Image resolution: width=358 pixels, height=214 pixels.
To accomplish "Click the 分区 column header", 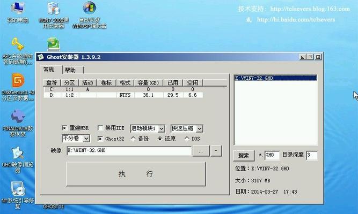I will [69, 82].
